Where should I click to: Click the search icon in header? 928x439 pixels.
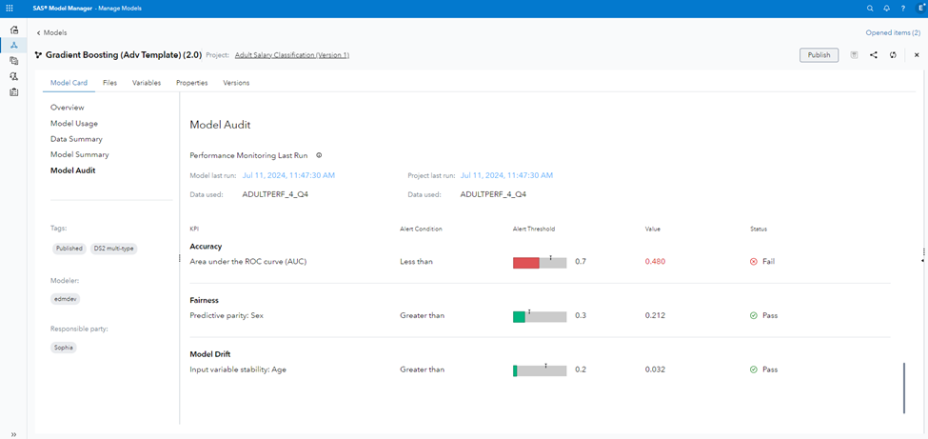pos(870,8)
